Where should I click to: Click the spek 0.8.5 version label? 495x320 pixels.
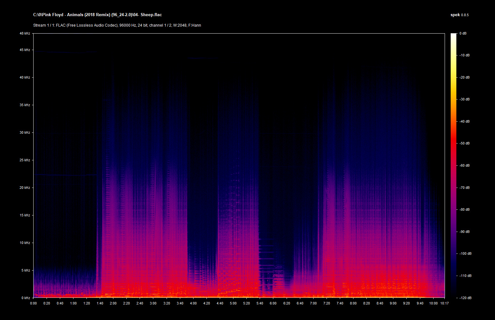(x=459, y=15)
